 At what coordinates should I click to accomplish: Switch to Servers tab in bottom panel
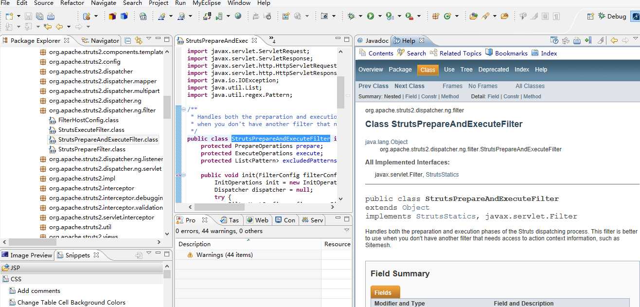[312, 220]
